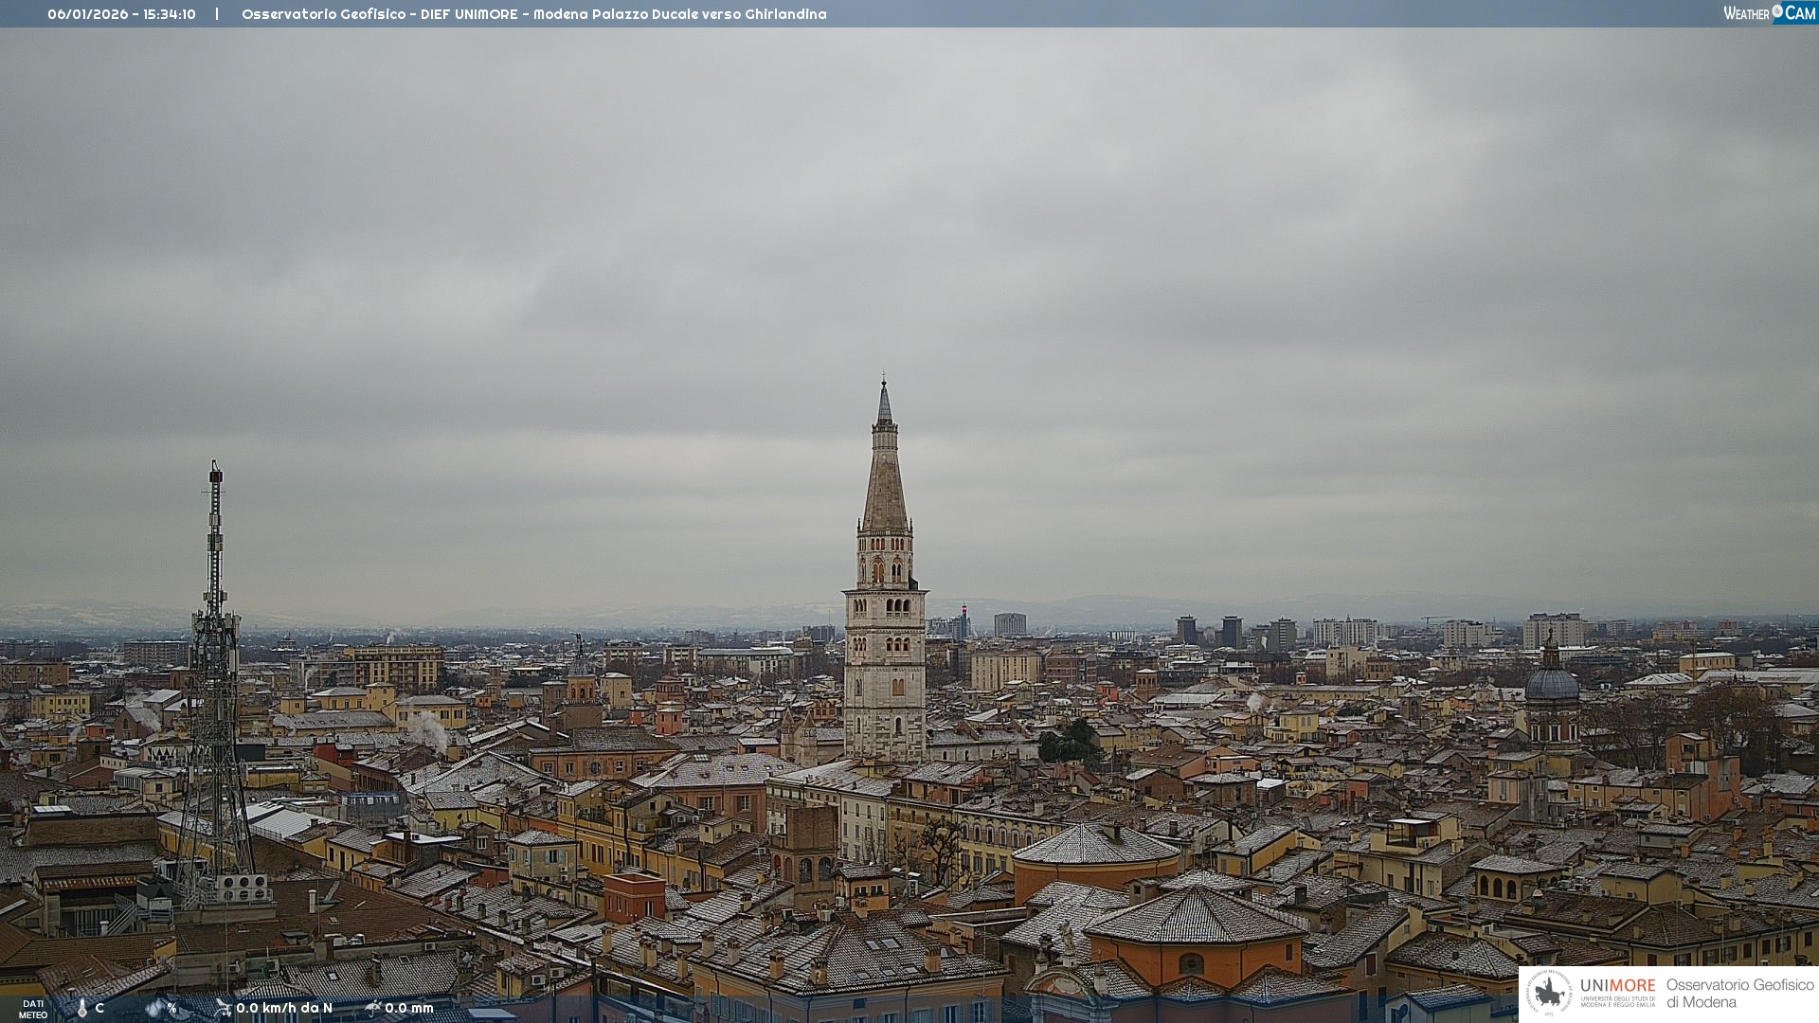Screen dimensions: 1819x1023
Task: Click the temperature C reading
Action: (x=99, y=1009)
